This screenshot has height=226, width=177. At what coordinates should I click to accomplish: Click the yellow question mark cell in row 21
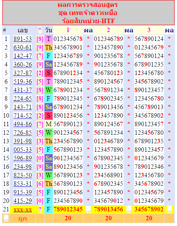point(40,209)
